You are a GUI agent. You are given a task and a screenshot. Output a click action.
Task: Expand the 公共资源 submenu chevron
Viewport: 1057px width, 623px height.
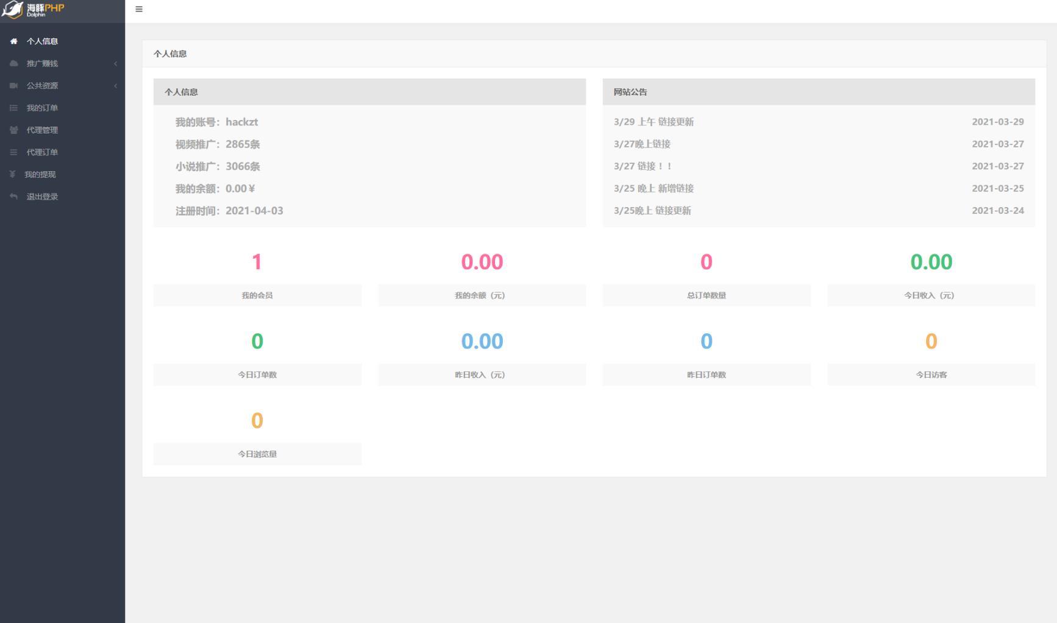point(115,86)
